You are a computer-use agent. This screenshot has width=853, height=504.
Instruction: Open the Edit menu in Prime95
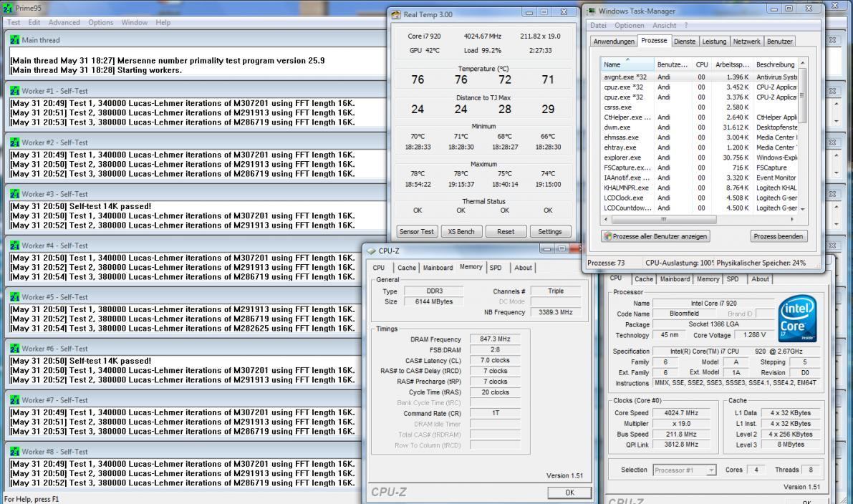coord(34,22)
